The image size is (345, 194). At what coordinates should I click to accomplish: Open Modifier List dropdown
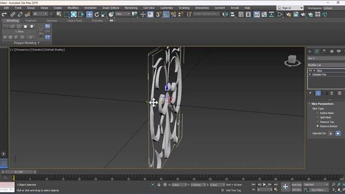point(326,65)
